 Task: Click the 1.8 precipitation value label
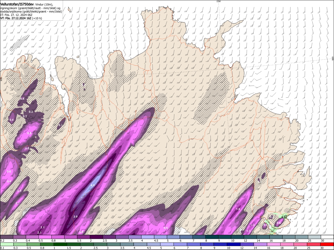(x=238, y=209)
